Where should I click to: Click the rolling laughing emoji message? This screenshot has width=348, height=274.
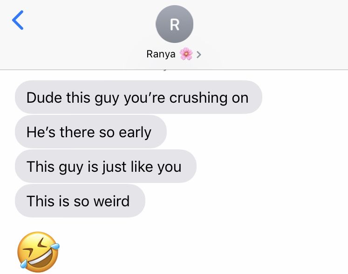point(39,252)
